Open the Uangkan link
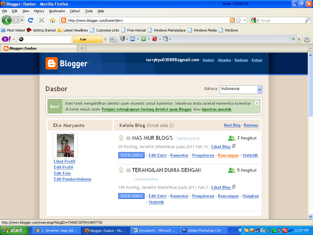Viewport: 313px width, 235px height. pyautogui.click(x=251, y=196)
